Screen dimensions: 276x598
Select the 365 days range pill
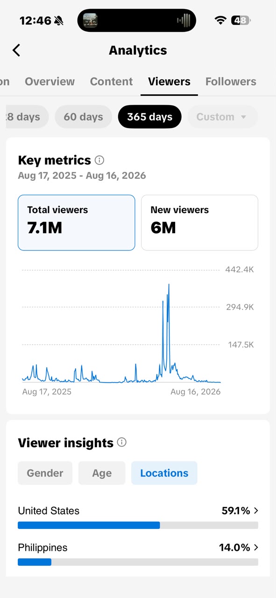pyautogui.click(x=150, y=117)
